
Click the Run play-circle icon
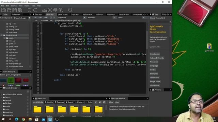[50, 10]
